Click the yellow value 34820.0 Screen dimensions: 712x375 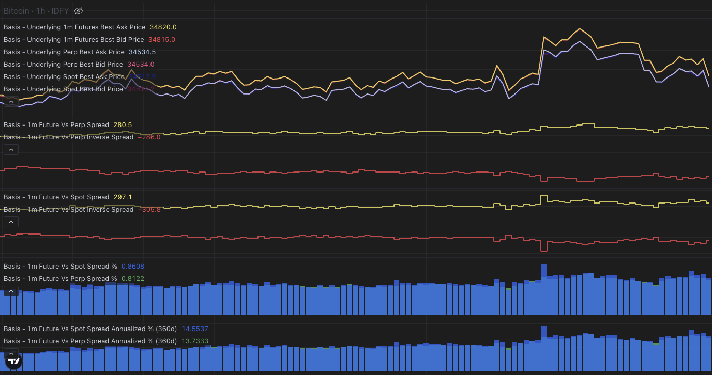pyautogui.click(x=163, y=27)
